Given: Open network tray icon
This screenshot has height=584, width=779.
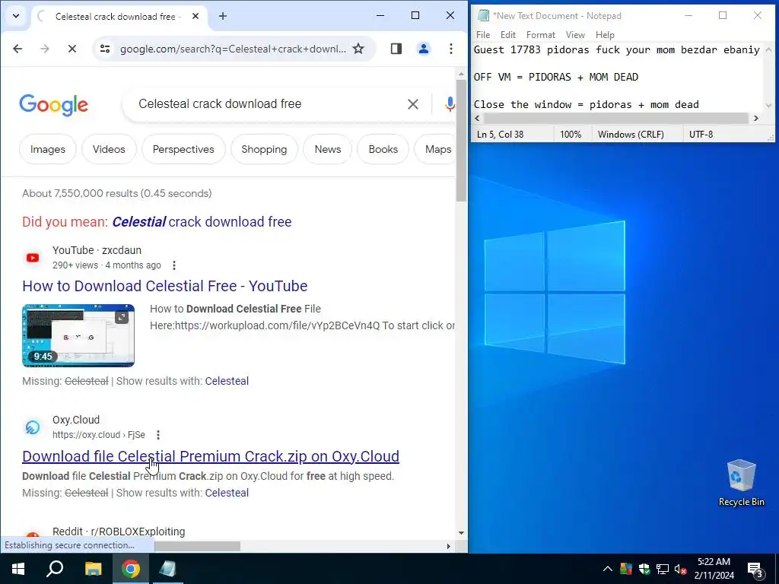Looking at the screenshot, I should click(663, 569).
